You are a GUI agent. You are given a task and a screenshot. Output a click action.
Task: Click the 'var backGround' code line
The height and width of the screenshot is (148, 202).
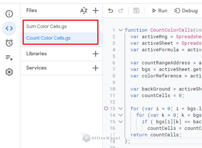[166, 89]
